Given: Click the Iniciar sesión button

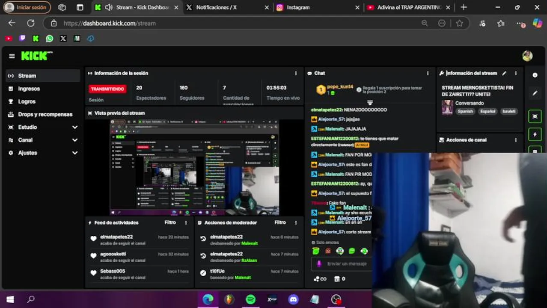Looking at the screenshot, I should 27,7.
